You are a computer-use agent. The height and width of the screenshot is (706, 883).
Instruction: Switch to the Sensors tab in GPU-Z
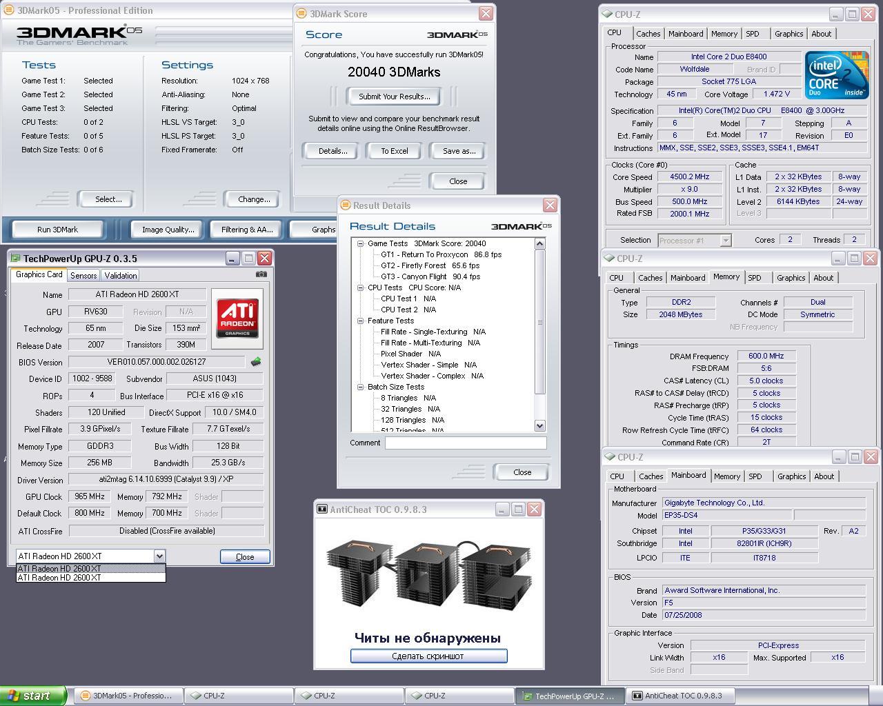pos(83,275)
